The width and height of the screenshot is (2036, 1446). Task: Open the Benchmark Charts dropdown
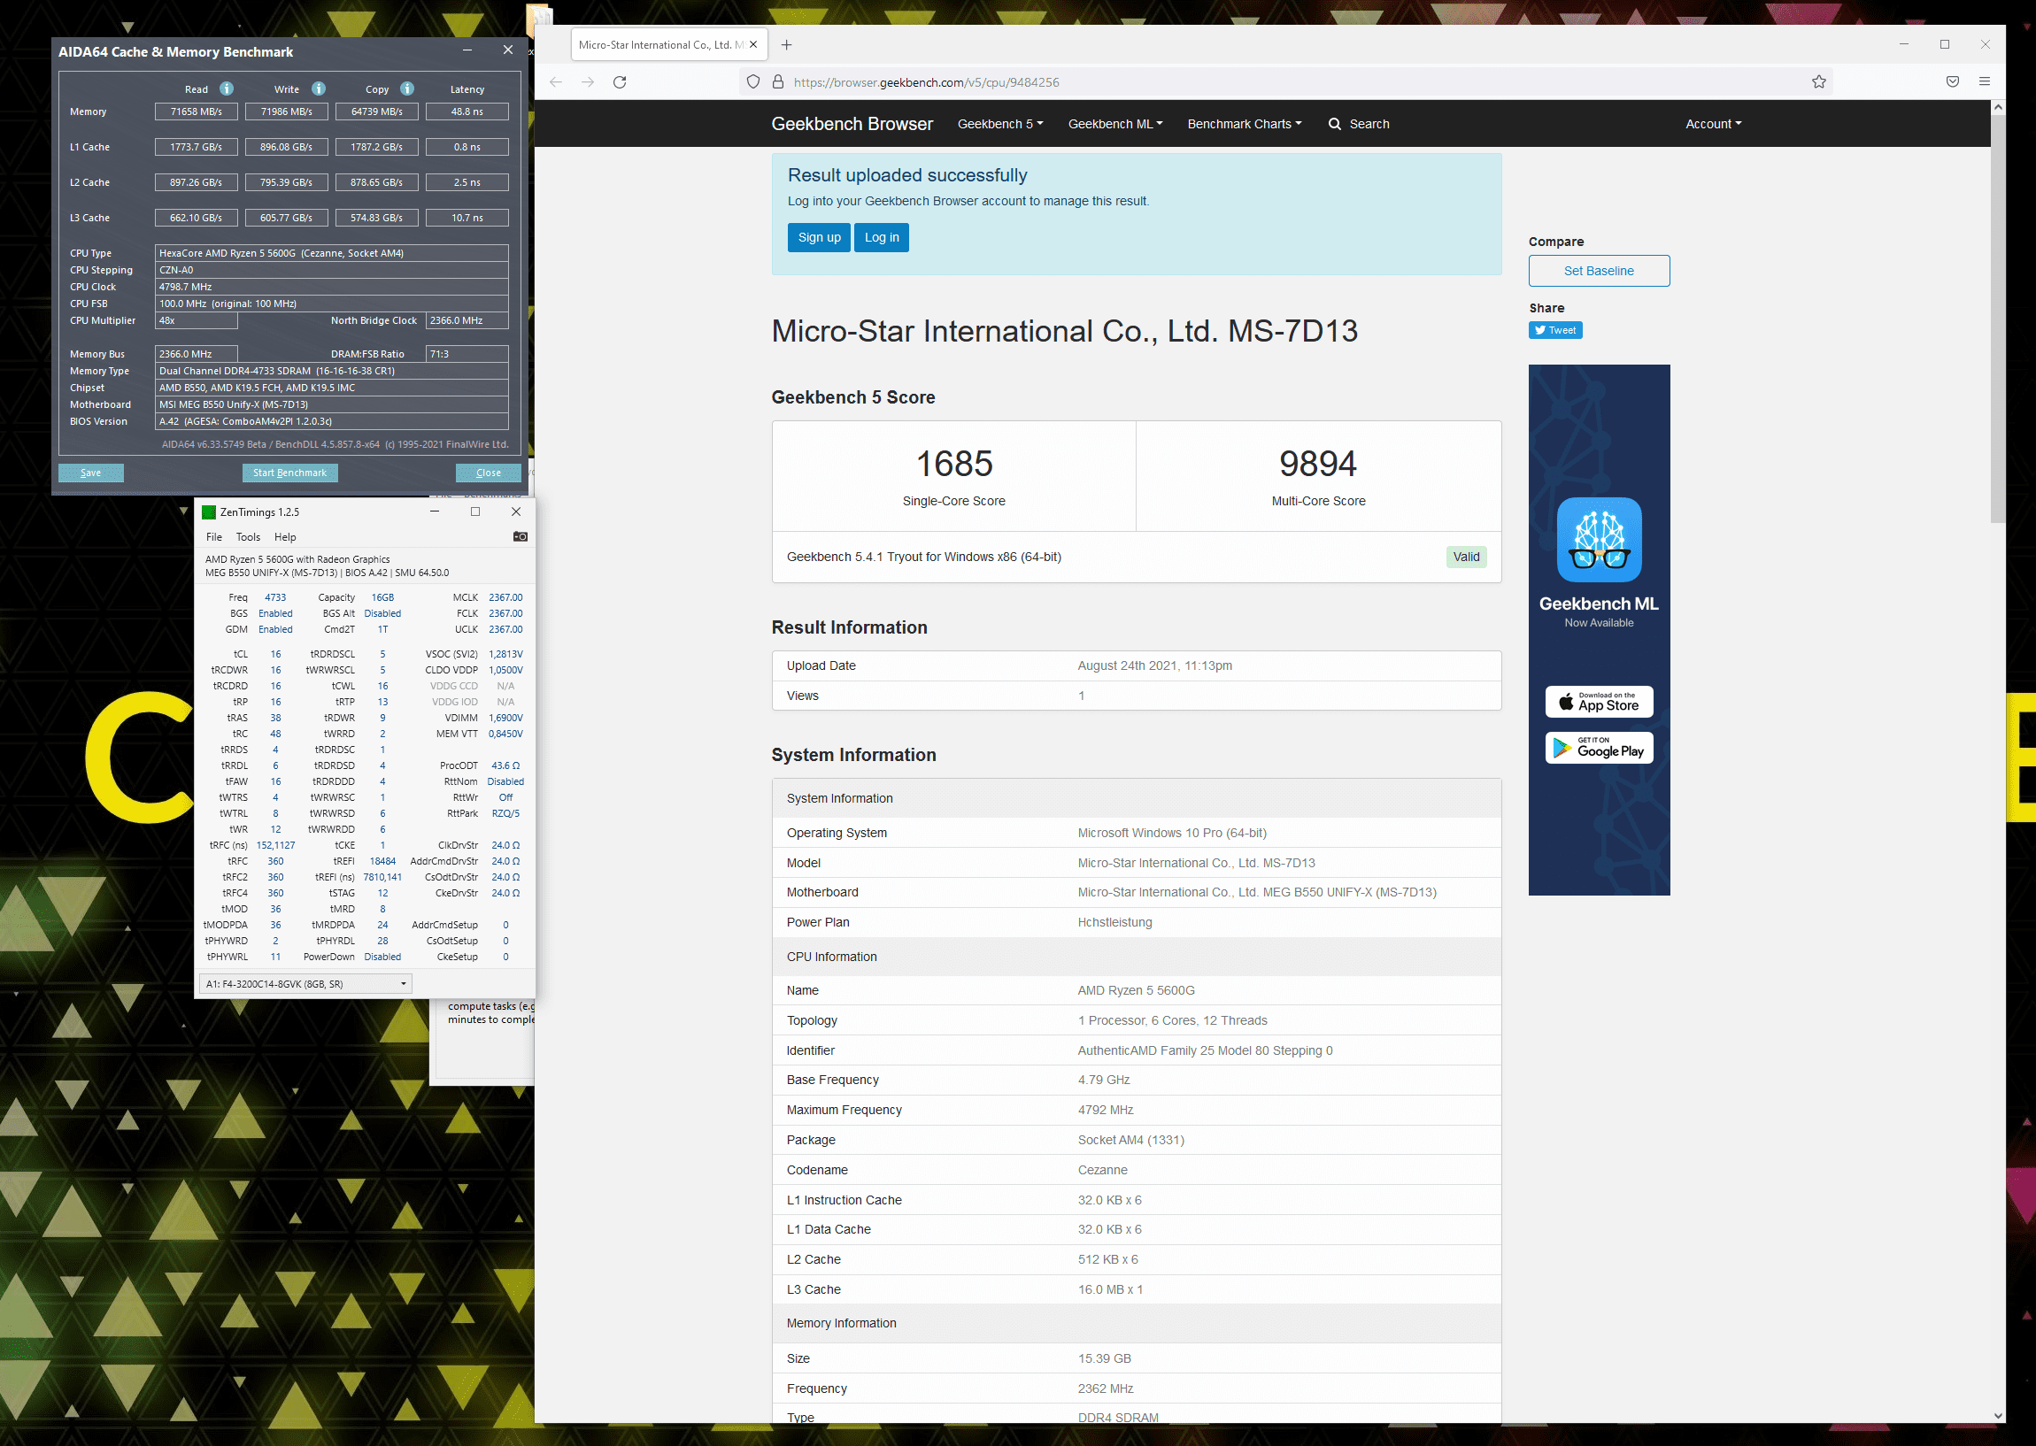tap(1245, 124)
